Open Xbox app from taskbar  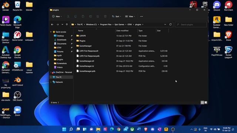(132, 129)
